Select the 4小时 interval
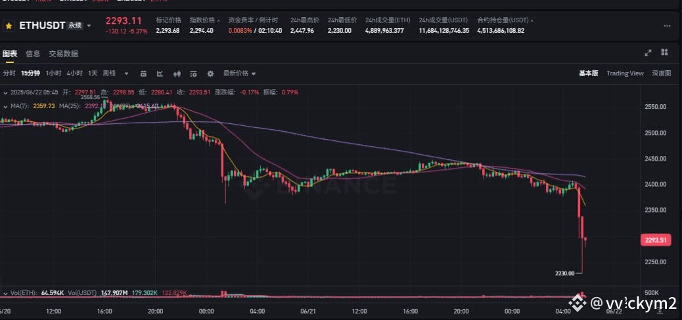Viewport: 682px width, 320px height. coord(74,73)
